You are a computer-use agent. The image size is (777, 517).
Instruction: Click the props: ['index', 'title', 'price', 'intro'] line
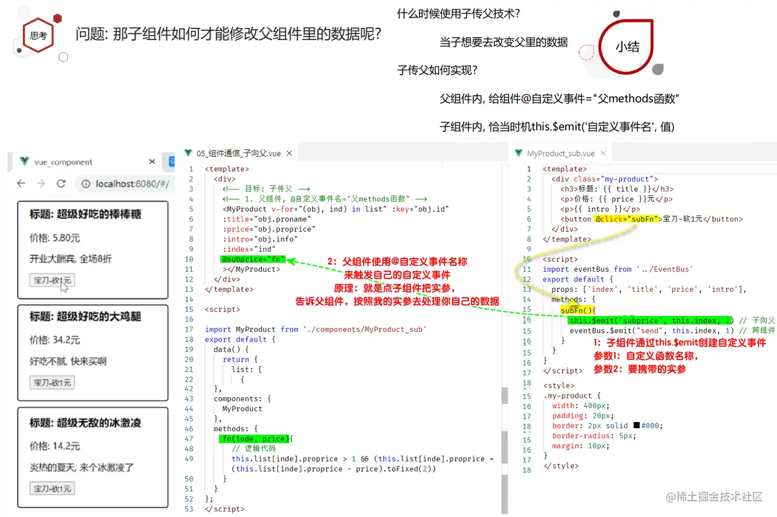(649, 289)
